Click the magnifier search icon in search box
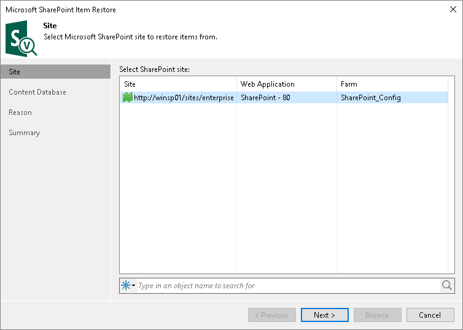 [447, 285]
